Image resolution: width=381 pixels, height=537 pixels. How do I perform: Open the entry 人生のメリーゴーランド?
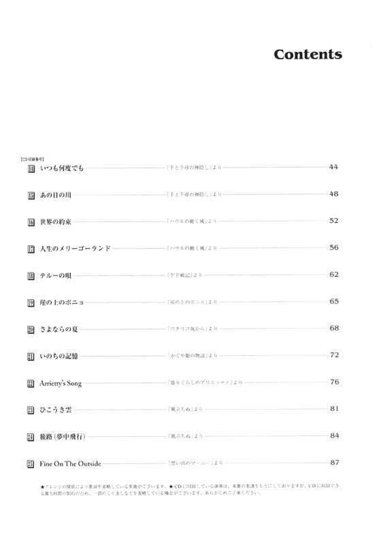point(76,249)
